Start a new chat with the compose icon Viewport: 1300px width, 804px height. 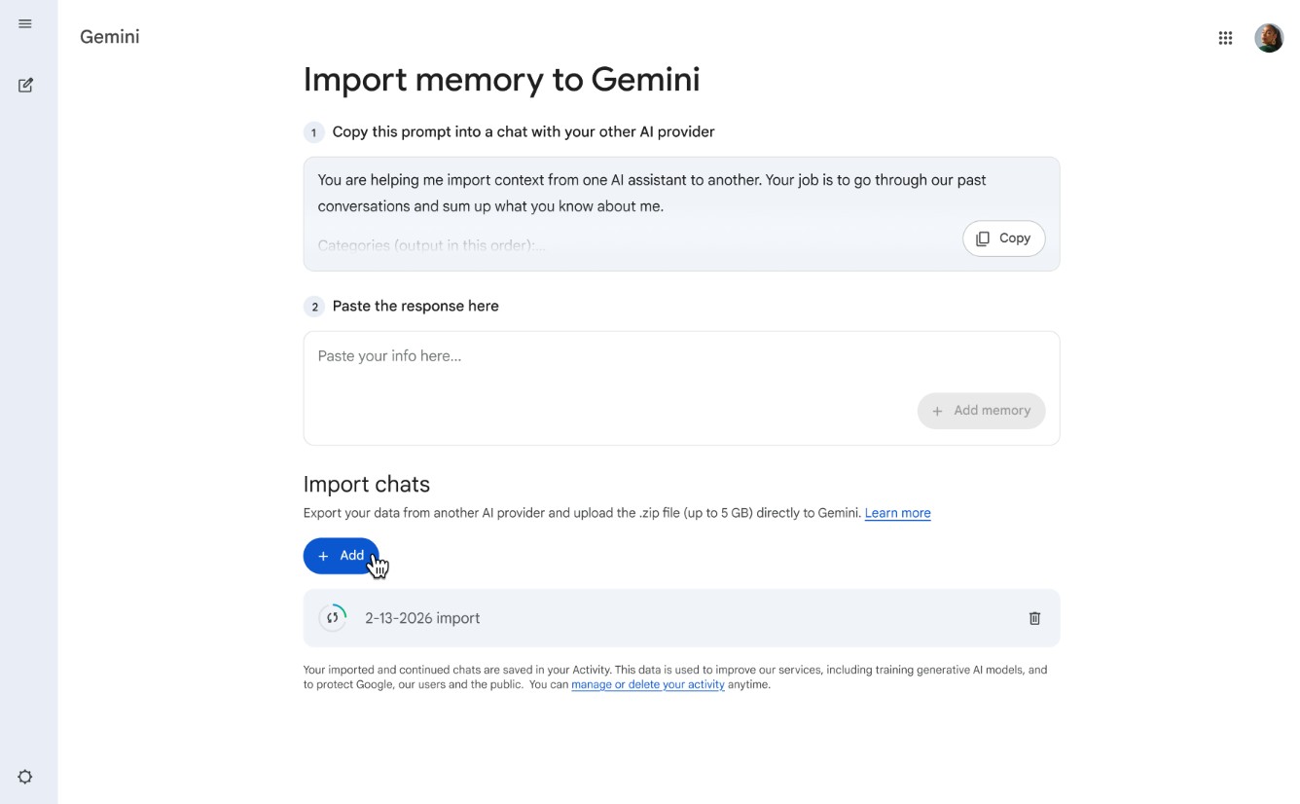pos(25,86)
